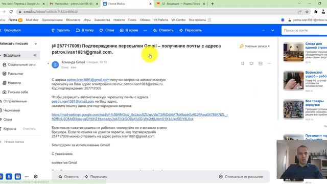The height and width of the screenshot is (184, 327).
Task: Share this page via address bar icon
Action: 300,12
